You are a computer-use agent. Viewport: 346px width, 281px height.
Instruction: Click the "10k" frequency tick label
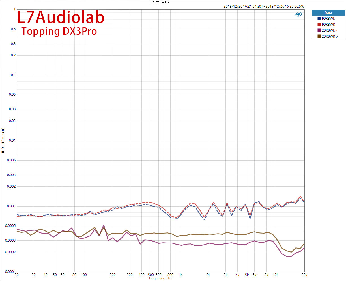[276, 275]
